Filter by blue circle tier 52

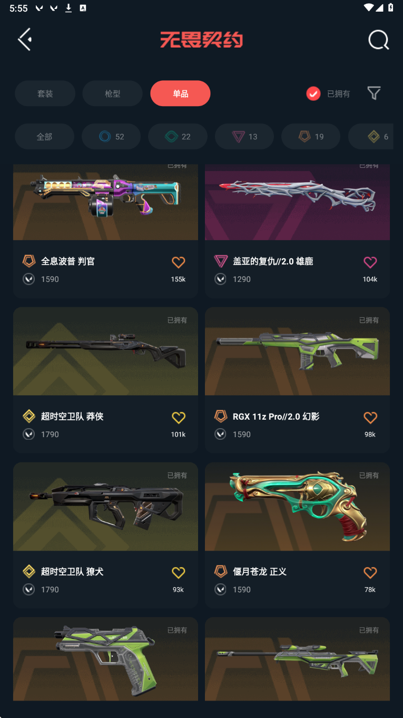[x=111, y=137]
